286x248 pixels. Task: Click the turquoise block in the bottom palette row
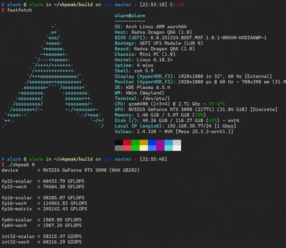pyautogui.click(x=169, y=148)
